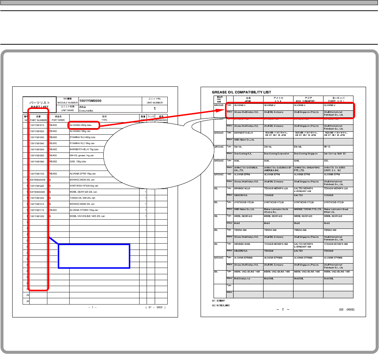Click type cell "BONNOC M220 20L can"
The image size is (379, 354).
82,180
